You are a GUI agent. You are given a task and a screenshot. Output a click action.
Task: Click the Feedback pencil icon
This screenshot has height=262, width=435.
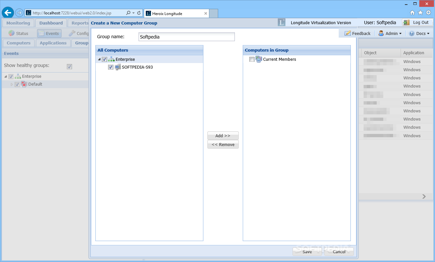point(348,33)
